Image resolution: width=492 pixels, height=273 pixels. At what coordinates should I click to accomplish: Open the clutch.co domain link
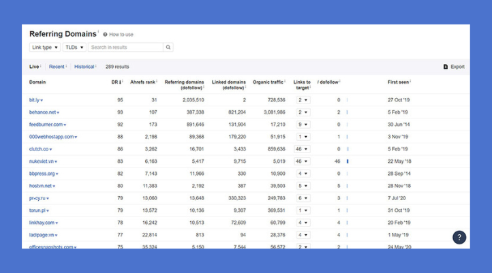tap(39, 149)
